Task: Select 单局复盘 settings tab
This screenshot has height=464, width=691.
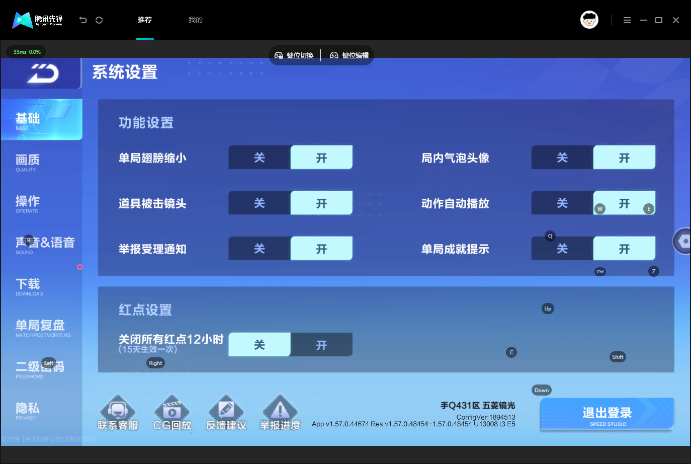Action: pyautogui.click(x=42, y=328)
